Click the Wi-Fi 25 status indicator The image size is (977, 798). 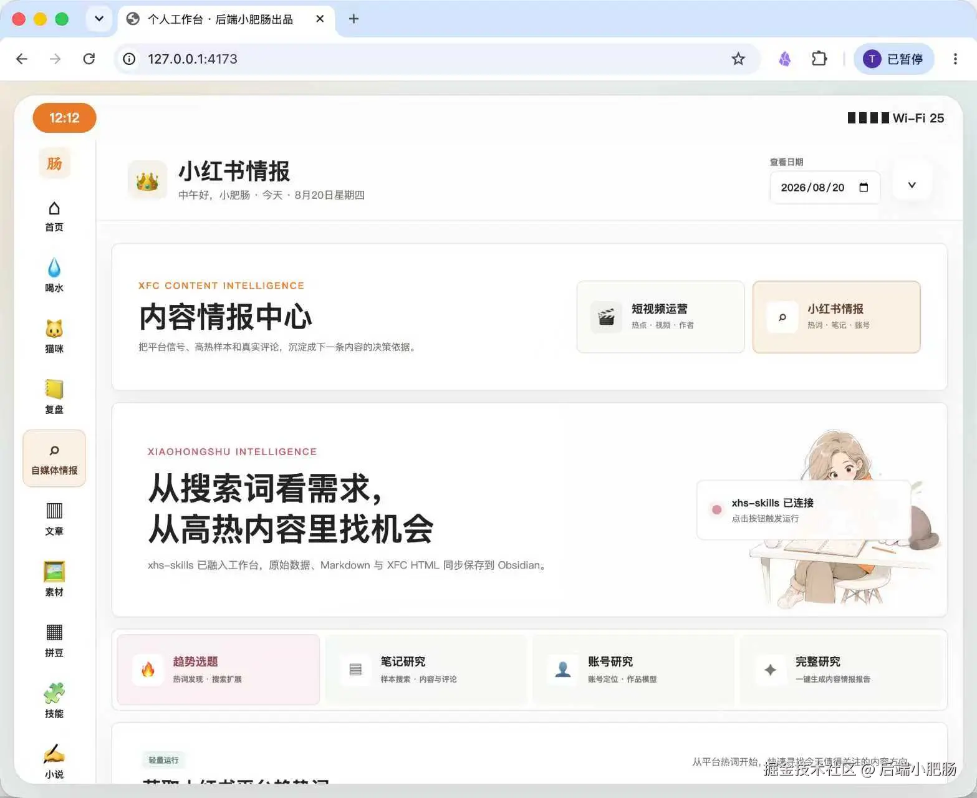coord(895,118)
